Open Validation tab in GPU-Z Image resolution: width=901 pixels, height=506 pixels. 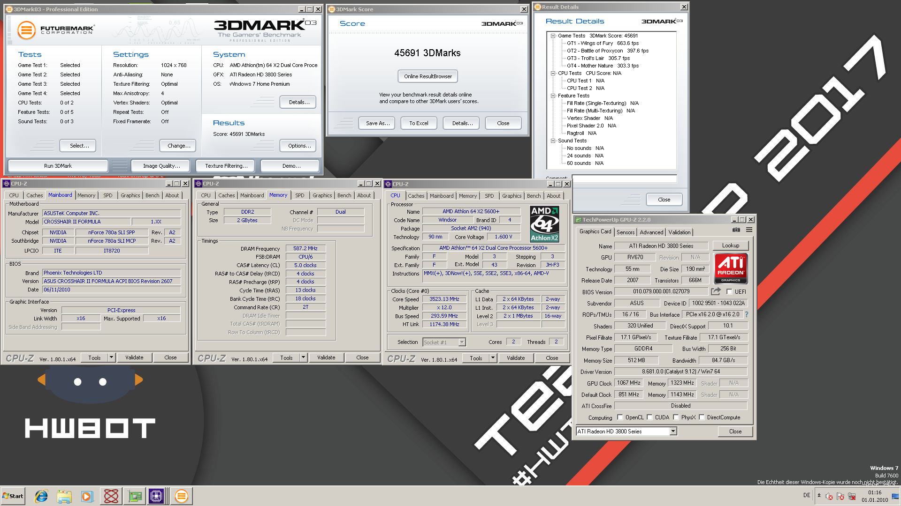coord(680,232)
